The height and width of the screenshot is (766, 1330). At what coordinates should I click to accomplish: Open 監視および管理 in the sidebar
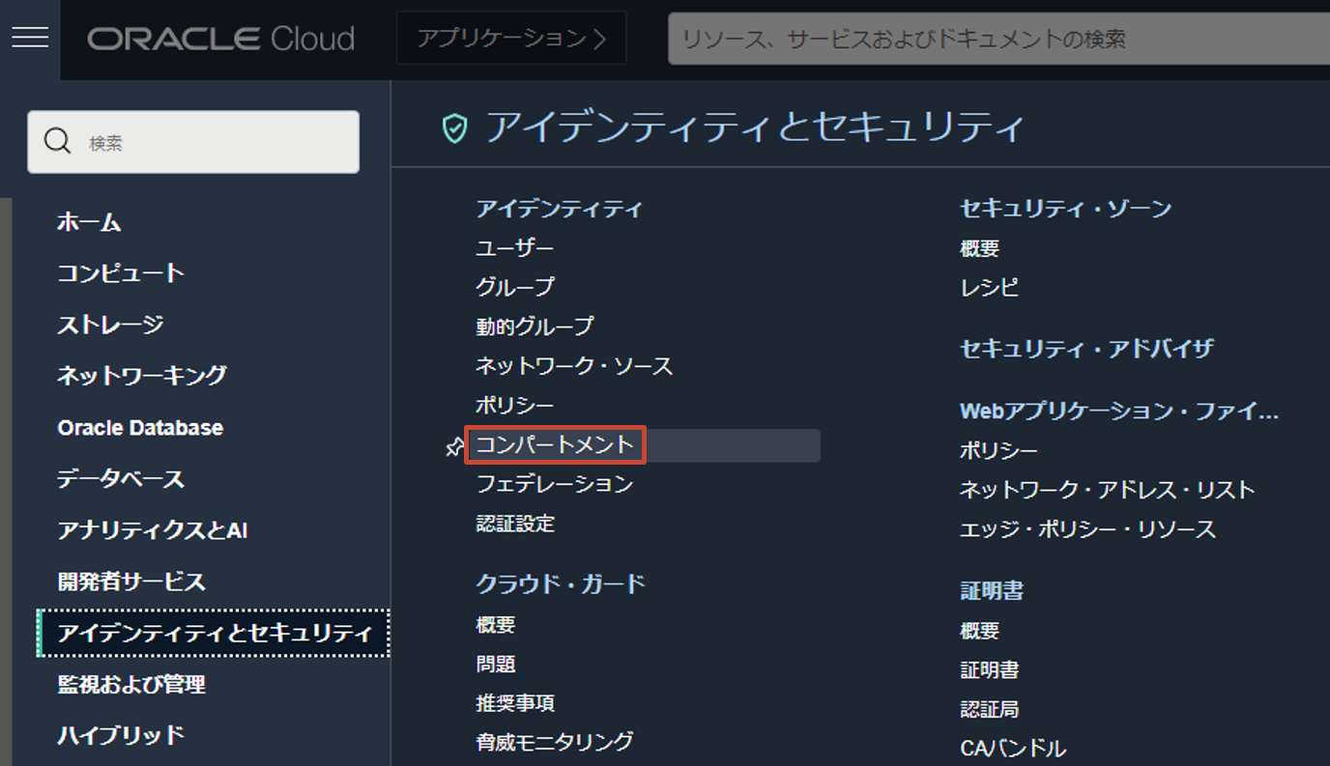coord(131,685)
